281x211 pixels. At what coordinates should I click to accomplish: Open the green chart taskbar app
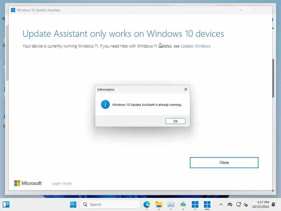[183, 204]
